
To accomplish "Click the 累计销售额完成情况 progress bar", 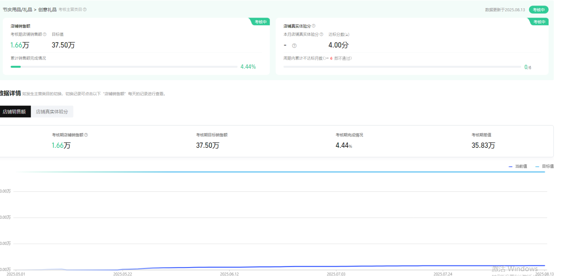I will coord(124,67).
